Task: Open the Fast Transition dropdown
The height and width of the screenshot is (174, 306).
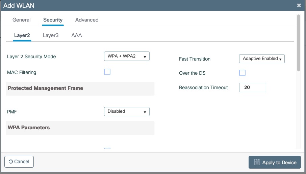Action: click(x=262, y=59)
